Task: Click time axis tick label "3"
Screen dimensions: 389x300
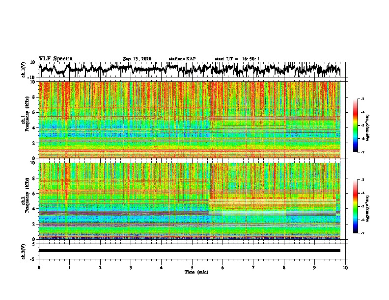Action: tap(131, 268)
